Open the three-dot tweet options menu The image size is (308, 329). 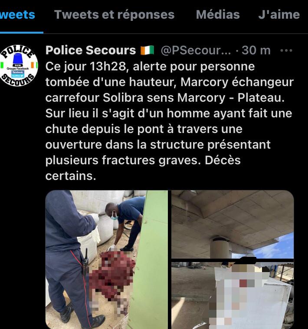(x=286, y=50)
